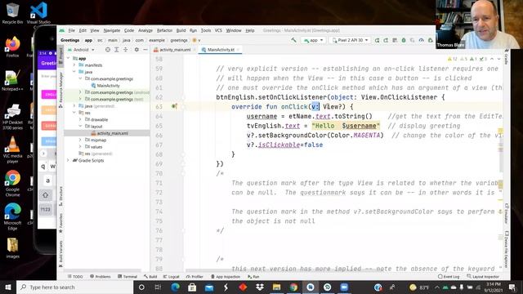Open the app run configuration dropdown

pos(314,40)
